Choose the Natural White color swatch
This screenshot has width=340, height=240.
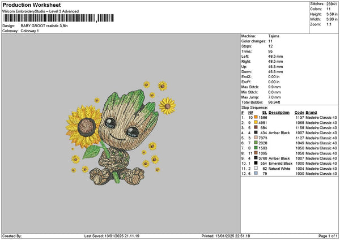[x=256, y=168]
